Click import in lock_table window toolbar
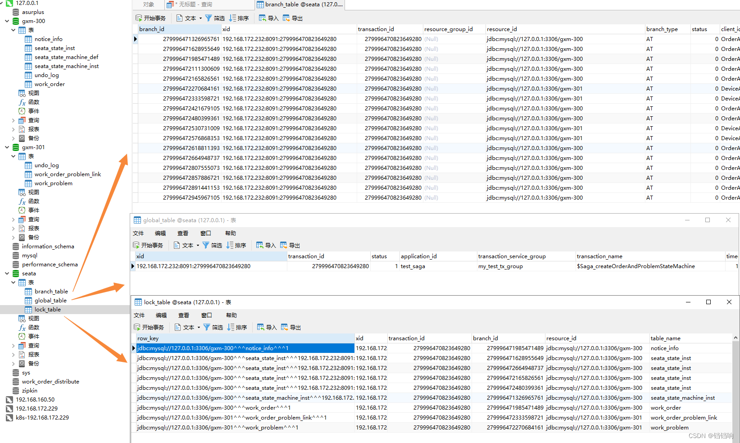Image resolution: width=740 pixels, height=443 pixels. [267, 327]
